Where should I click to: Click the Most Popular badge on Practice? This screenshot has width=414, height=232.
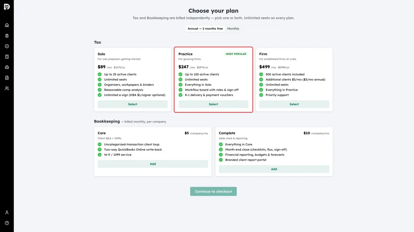click(236, 54)
